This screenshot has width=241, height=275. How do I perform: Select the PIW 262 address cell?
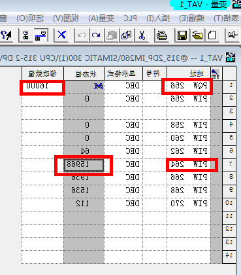coord(189,152)
